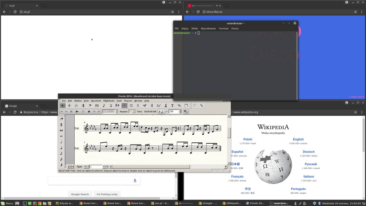
Task: Choose the Key Signature tool in Finale
Action: pos(76,106)
